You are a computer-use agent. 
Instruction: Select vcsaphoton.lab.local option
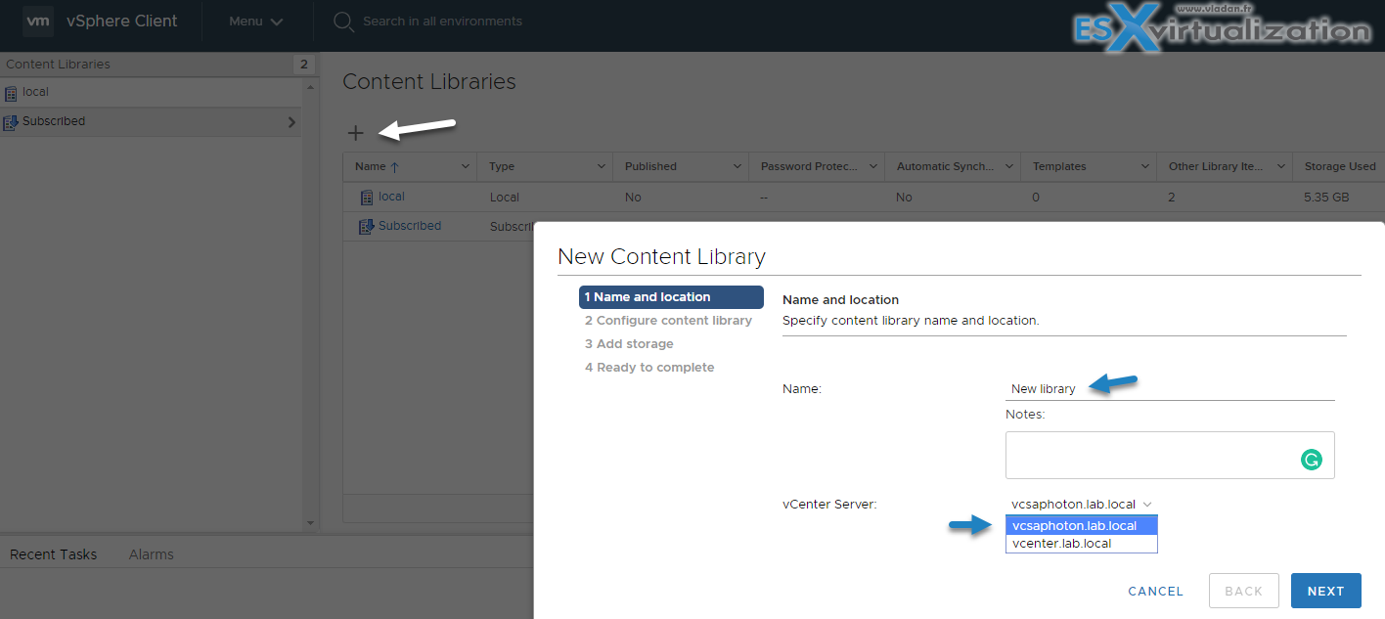[x=1082, y=526]
